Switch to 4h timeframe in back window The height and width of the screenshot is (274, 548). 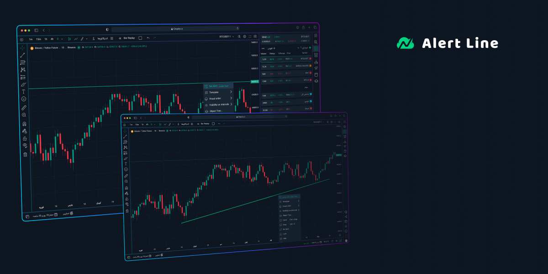tap(52, 39)
